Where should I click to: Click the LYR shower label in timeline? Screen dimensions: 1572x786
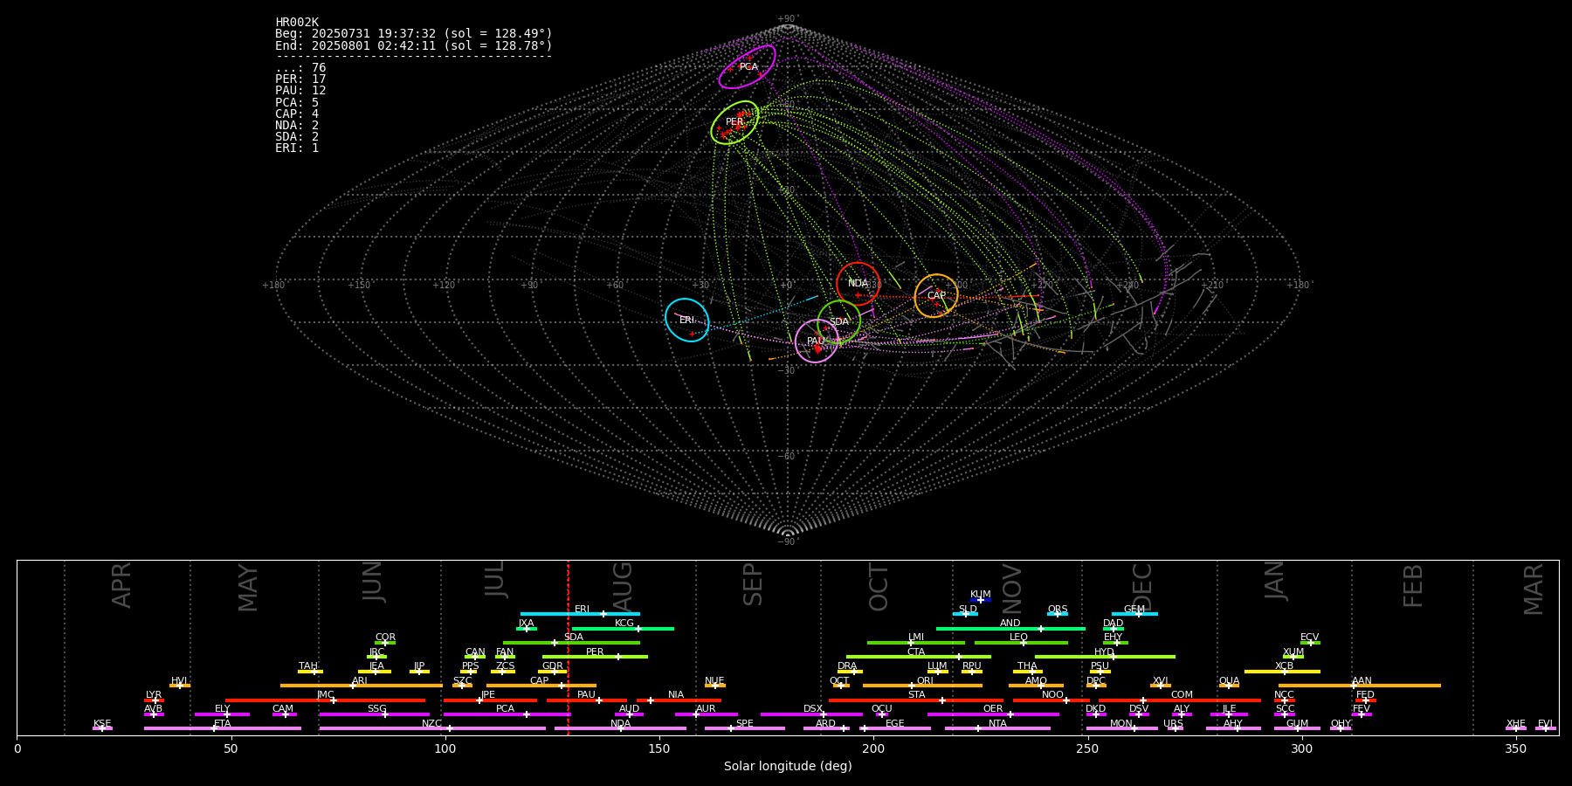tap(154, 694)
